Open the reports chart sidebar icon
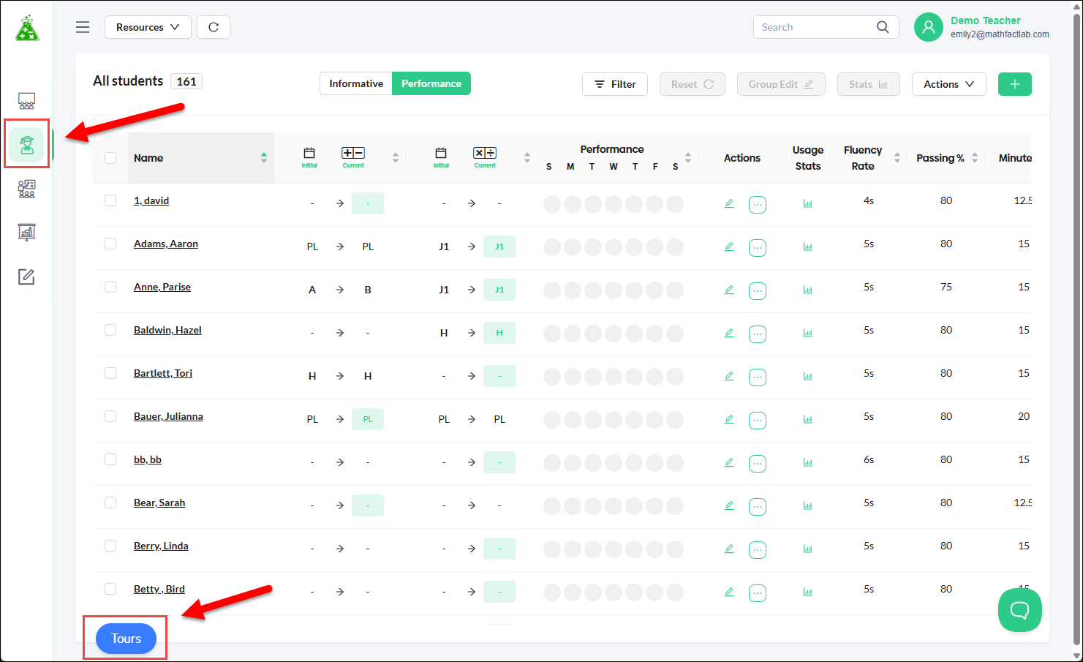This screenshot has height=662, width=1083. point(26,233)
